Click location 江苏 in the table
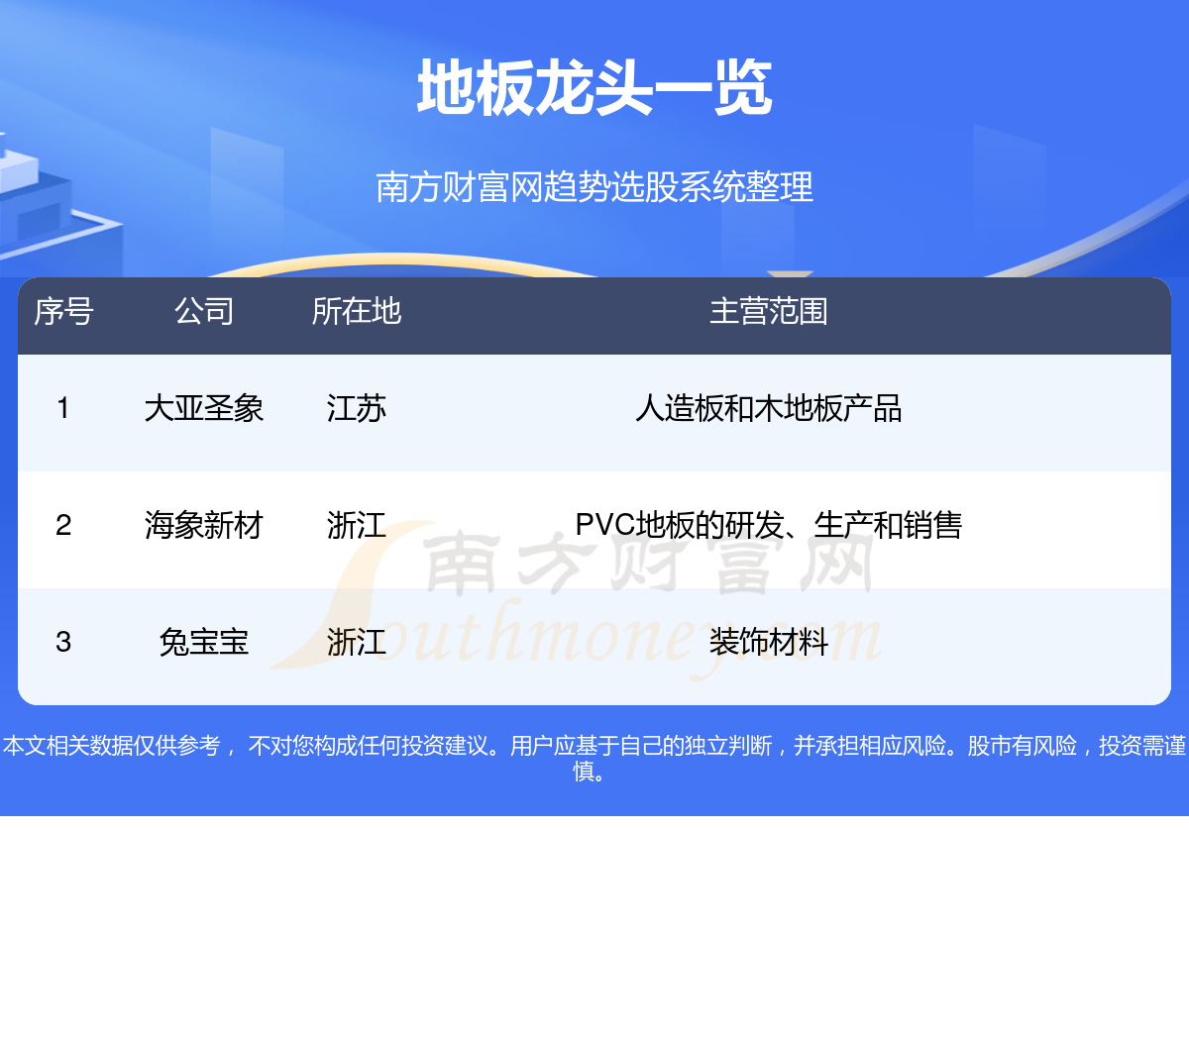 (x=357, y=408)
